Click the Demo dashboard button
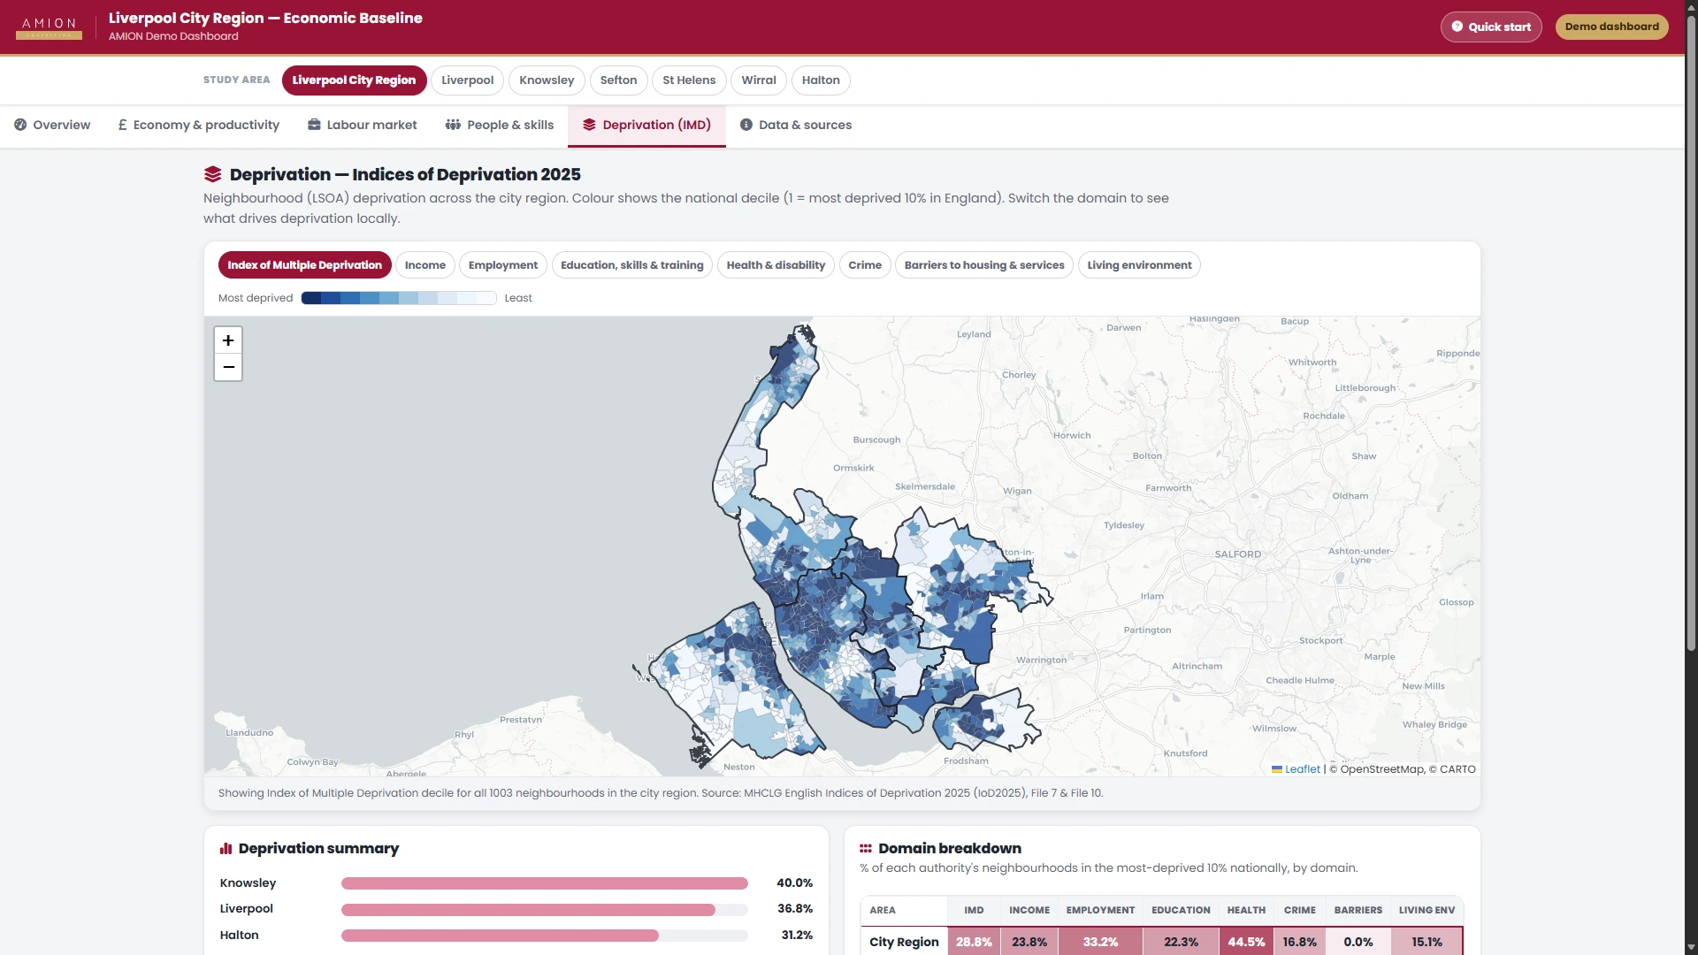Viewport: 1698px width, 955px height. point(1611,27)
